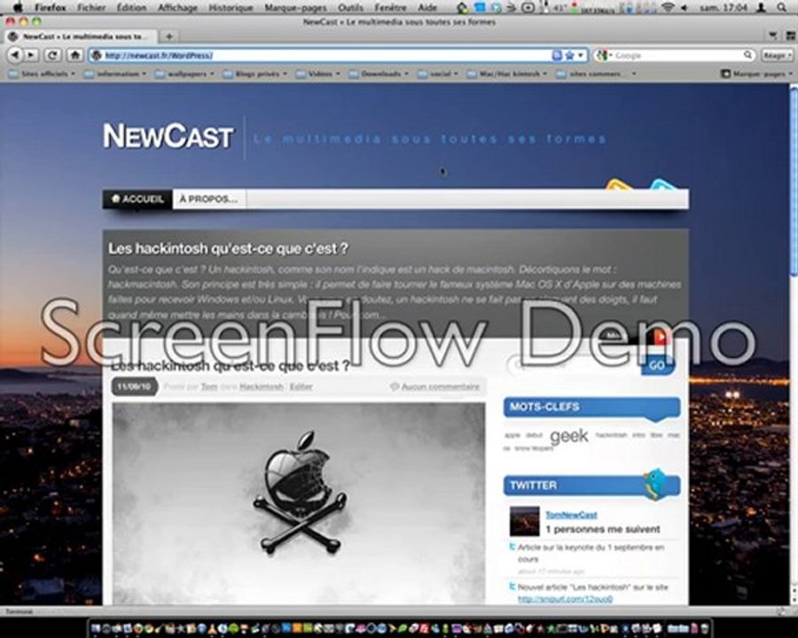Open the information bookmarks folder
Image resolution: width=798 pixels, height=638 pixels.
[x=116, y=74]
